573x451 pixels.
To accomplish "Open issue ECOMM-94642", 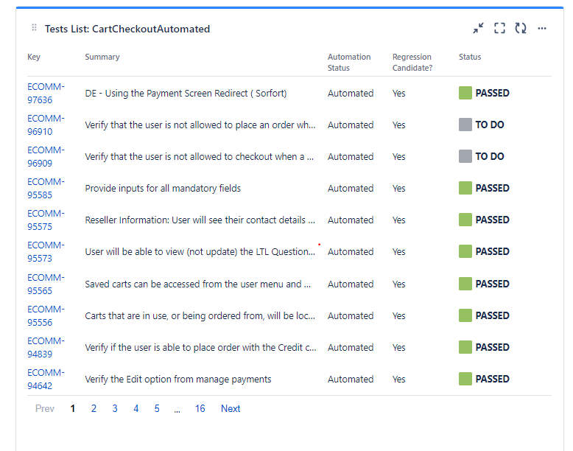I will 46,379.
